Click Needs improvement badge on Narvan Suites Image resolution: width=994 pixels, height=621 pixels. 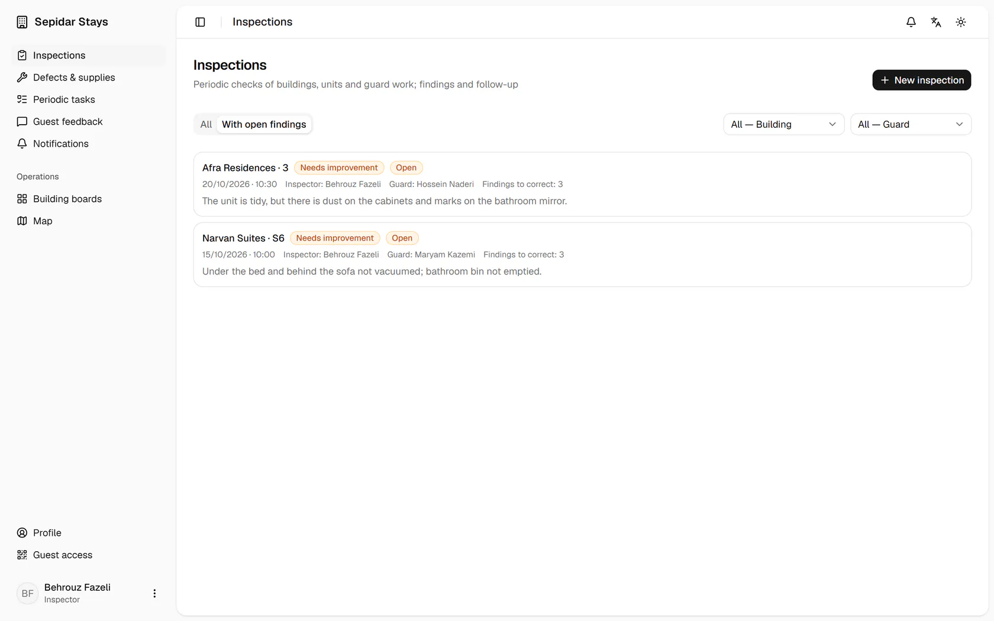point(335,238)
